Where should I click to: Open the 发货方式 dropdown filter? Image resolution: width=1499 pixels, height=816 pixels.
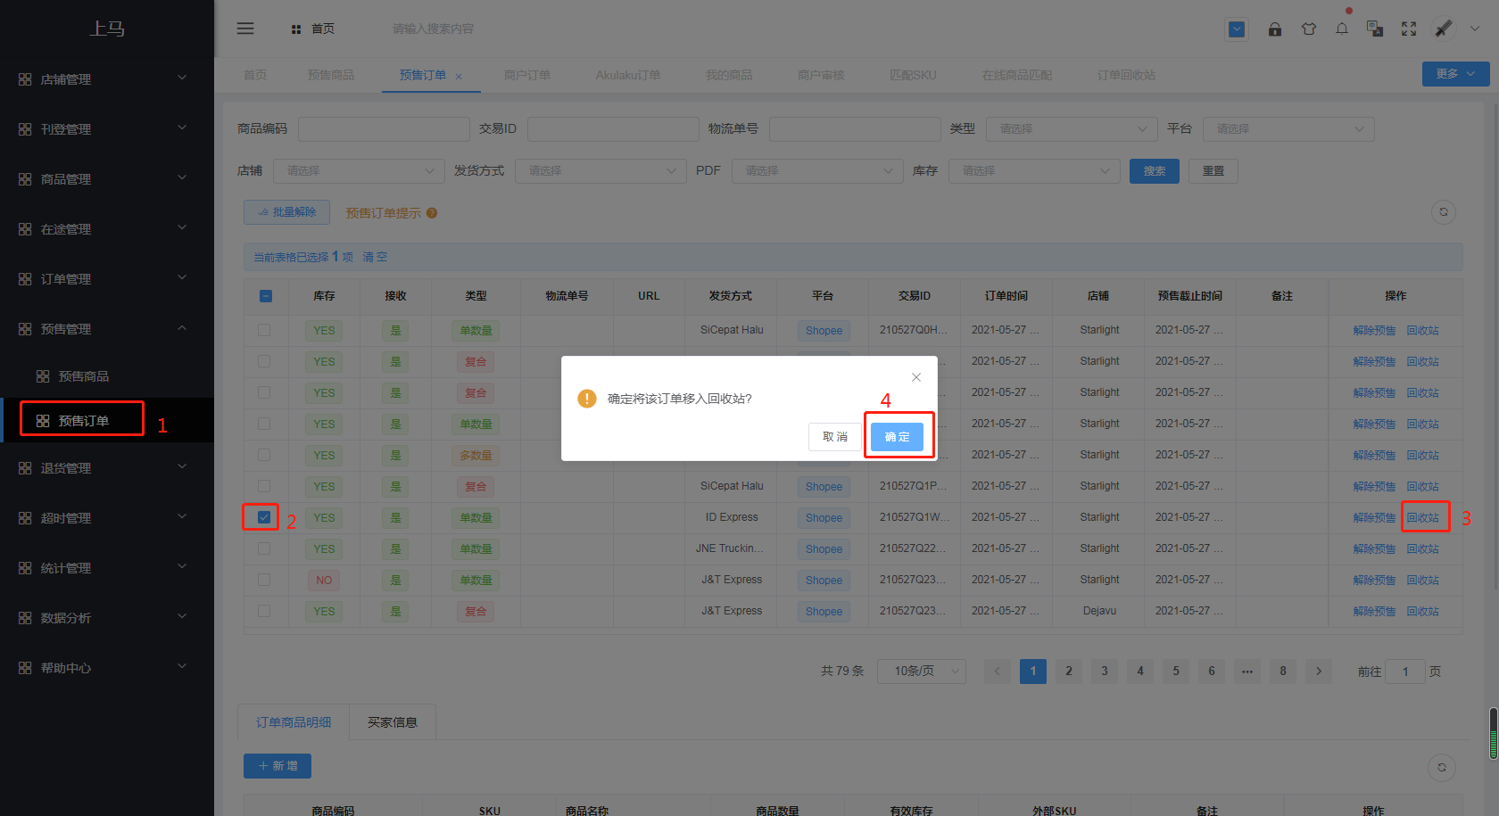click(x=600, y=171)
